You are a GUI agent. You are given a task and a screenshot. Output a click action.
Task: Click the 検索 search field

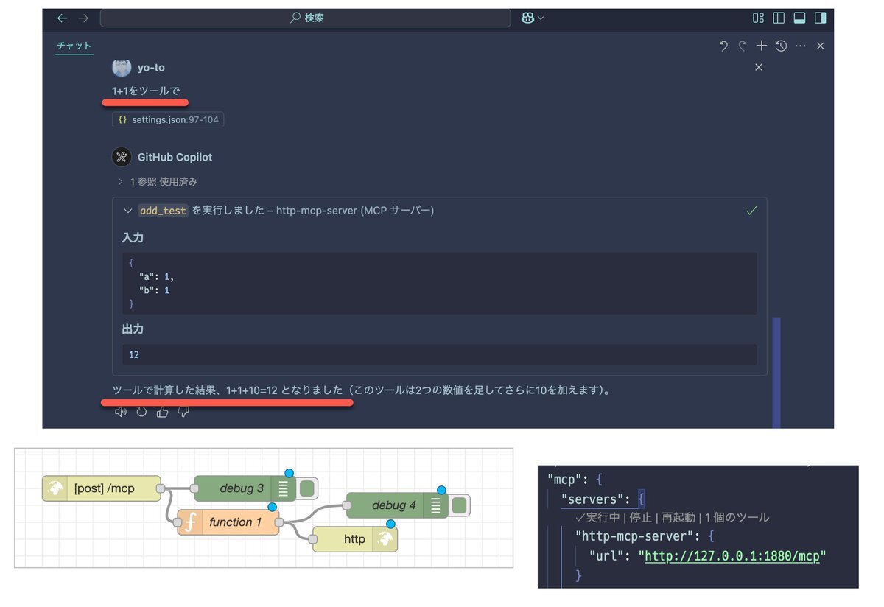click(x=305, y=18)
